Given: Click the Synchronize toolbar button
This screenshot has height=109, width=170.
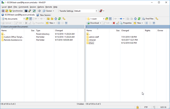Looking at the screenshot, I should (16, 11).
